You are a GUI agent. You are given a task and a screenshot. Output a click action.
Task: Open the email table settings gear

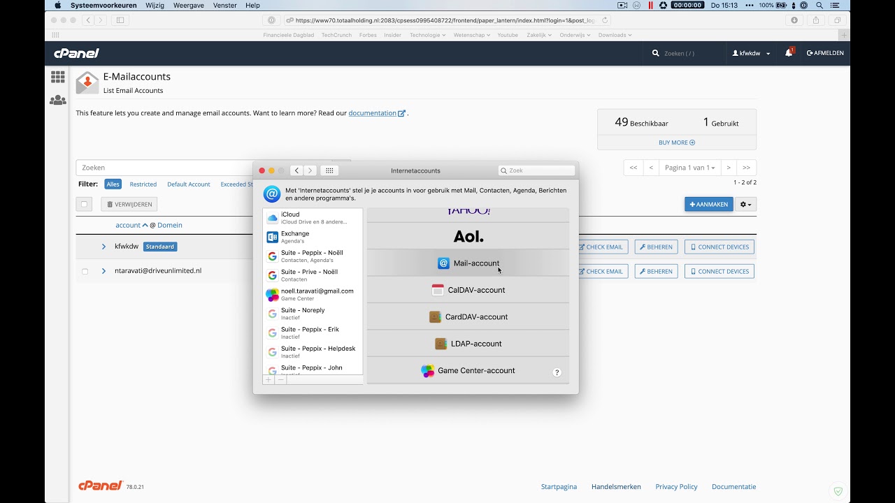746,204
